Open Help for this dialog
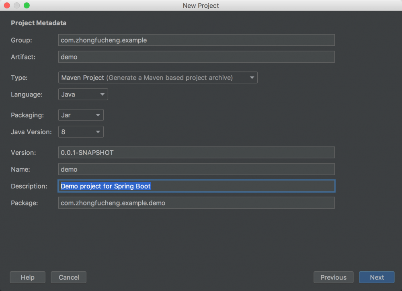Viewport: 402px width, 291px height. (x=27, y=277)
